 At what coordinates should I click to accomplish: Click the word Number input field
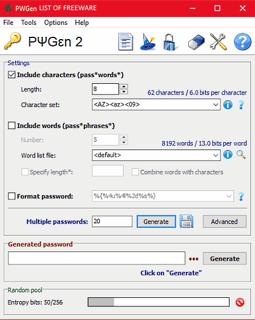coord(105,139)
